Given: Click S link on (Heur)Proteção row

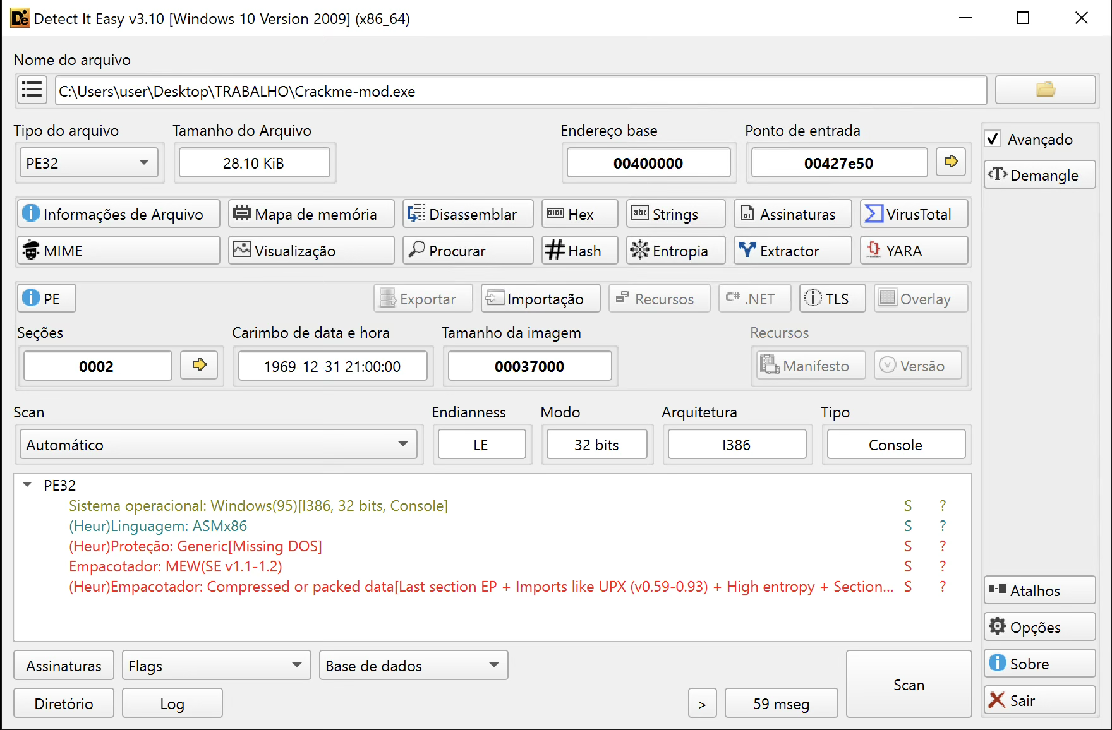Looking at the screenshot, I should tap(908, 546).
